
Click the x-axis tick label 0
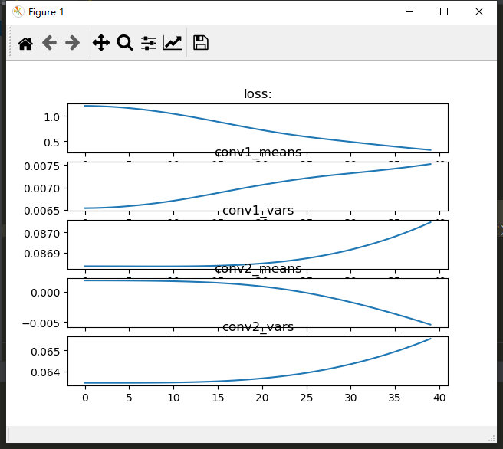(x=85, y=398)
